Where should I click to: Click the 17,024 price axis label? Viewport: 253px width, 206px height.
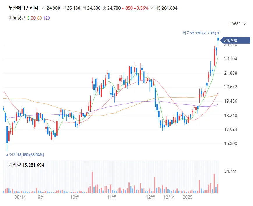(231, 129)
